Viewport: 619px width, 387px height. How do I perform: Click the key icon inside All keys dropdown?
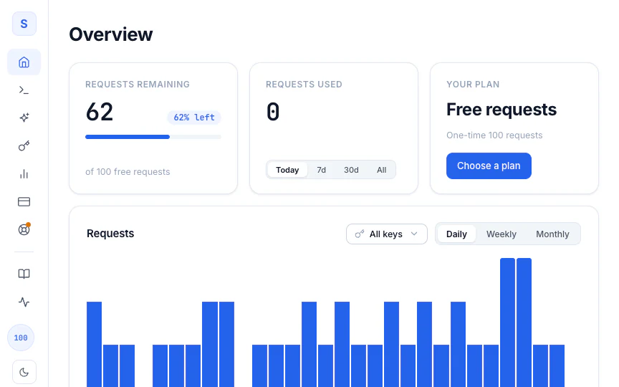[359, 234]
